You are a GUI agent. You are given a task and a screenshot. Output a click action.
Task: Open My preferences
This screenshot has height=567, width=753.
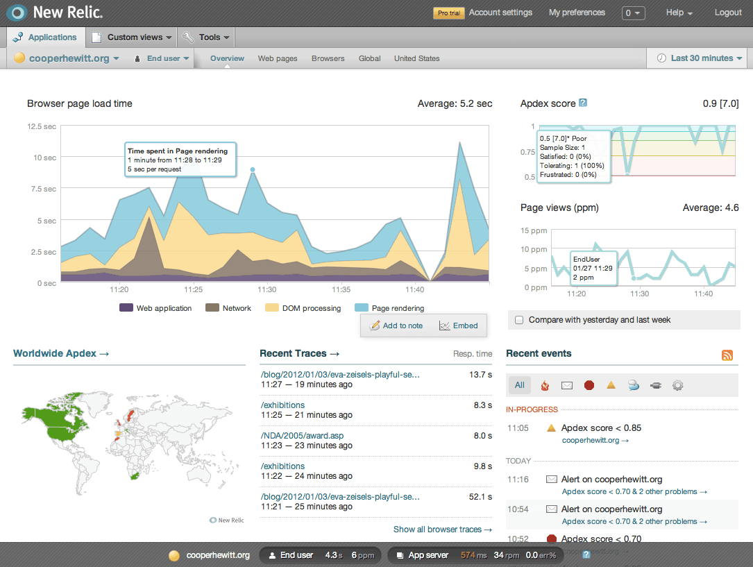coord(577,12)
